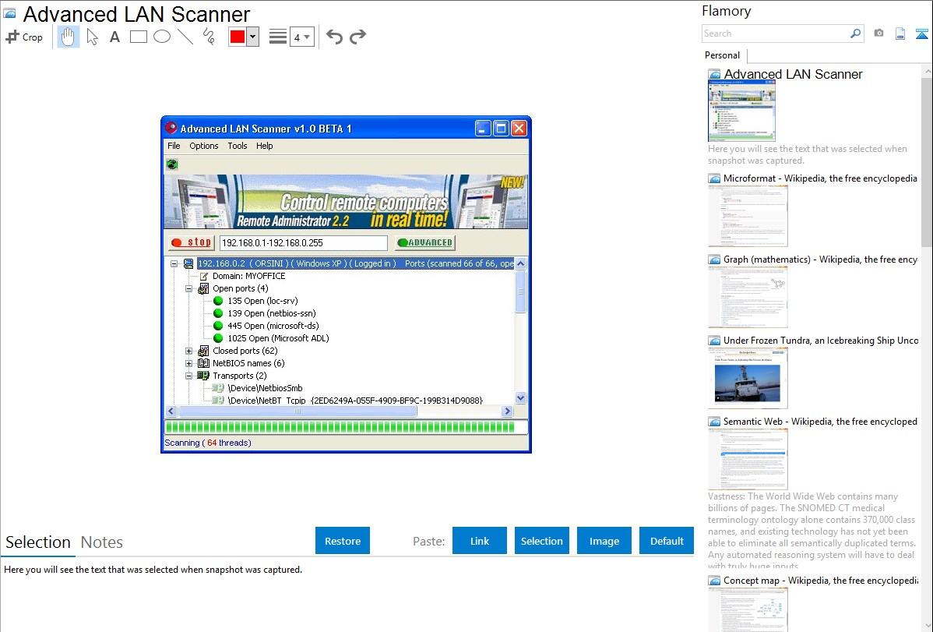The width and height of the screenshot is (933, 632).
Task: Click the ADVANCED button
Action: click(425, 242)
